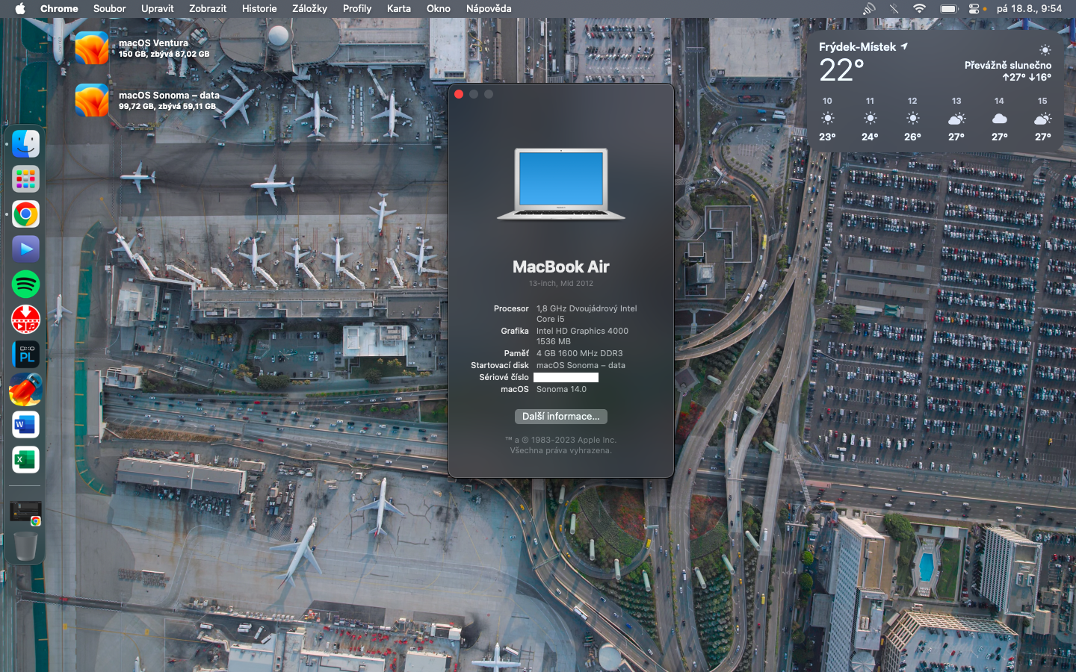Launch Microsoft Excel from the Dock

[25, 460]
